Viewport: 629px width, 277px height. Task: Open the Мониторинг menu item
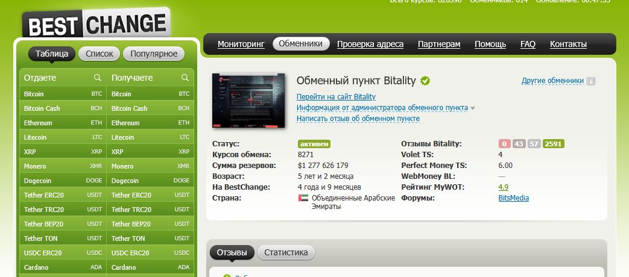click(x=241, y=44)
